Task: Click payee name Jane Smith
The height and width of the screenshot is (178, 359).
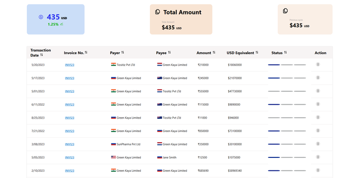Action: (x=169, y=157)
